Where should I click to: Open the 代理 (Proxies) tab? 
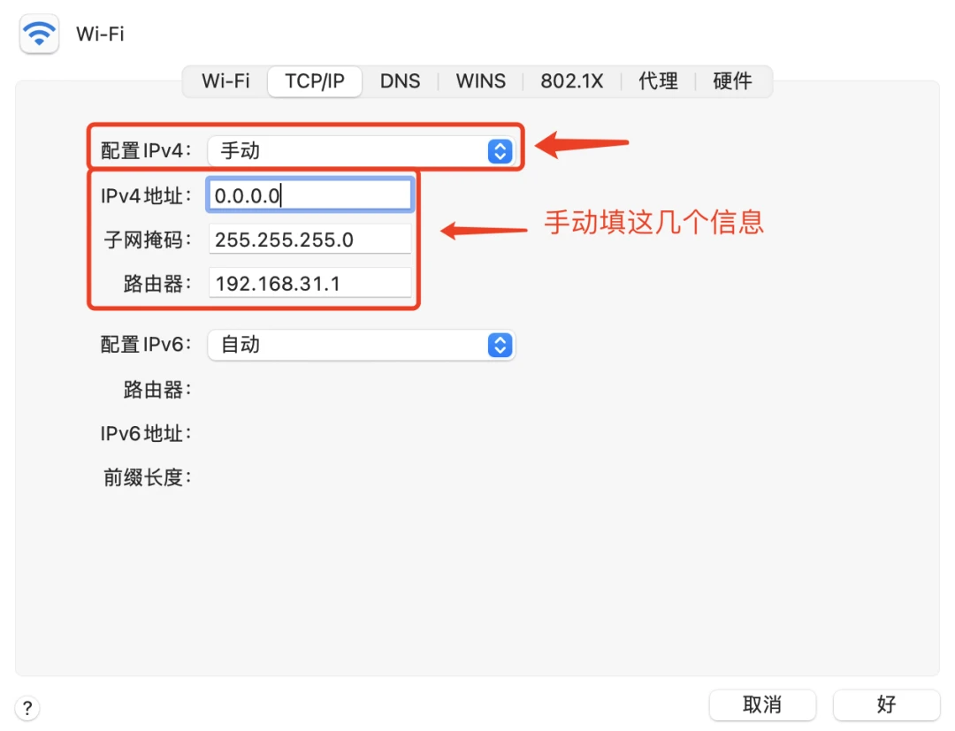pyautogui.click(x=658, y=81)
